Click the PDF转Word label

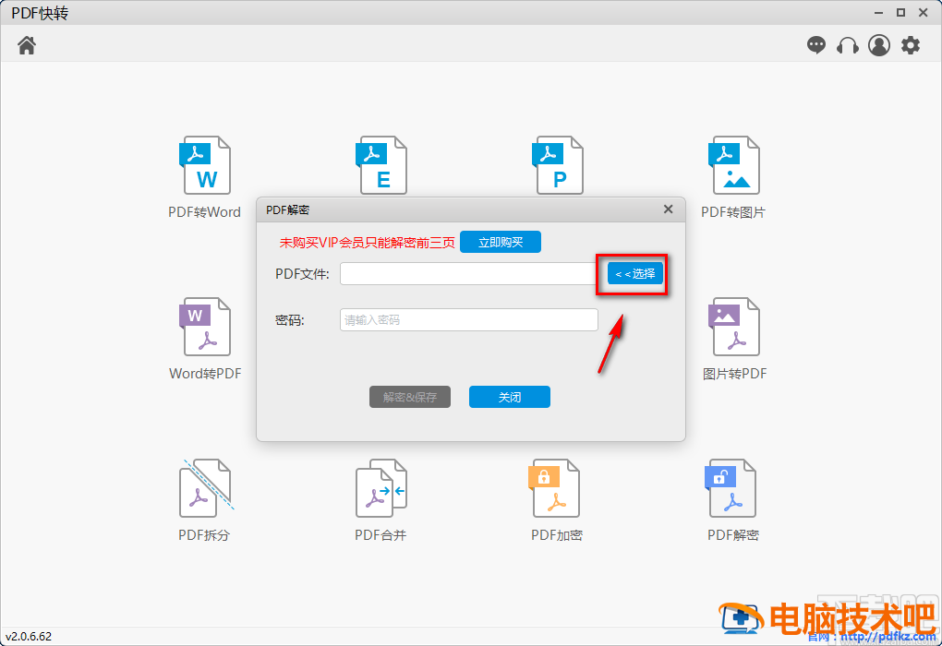(204, 212)
